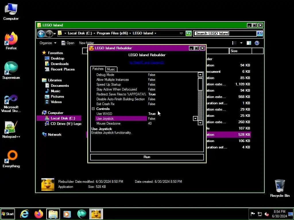Click Open in the Explorer toolbar
The height and width of the screenshot is (220, 294).
click(68, 43)
